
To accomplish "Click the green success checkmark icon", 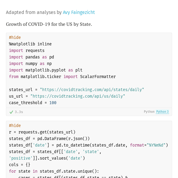I will 11,112.
